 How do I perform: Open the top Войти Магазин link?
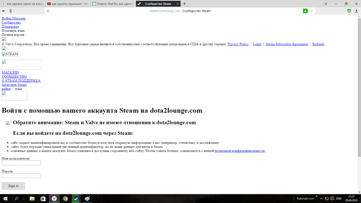point(14,18)
